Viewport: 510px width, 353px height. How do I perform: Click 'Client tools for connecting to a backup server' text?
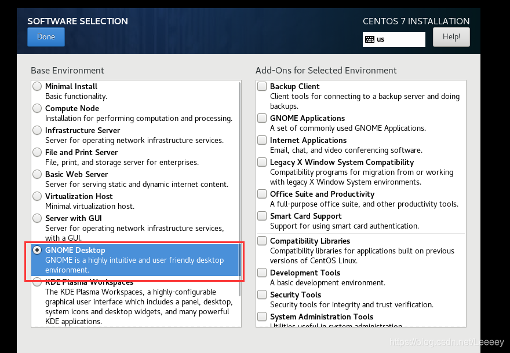click(365, 101)
